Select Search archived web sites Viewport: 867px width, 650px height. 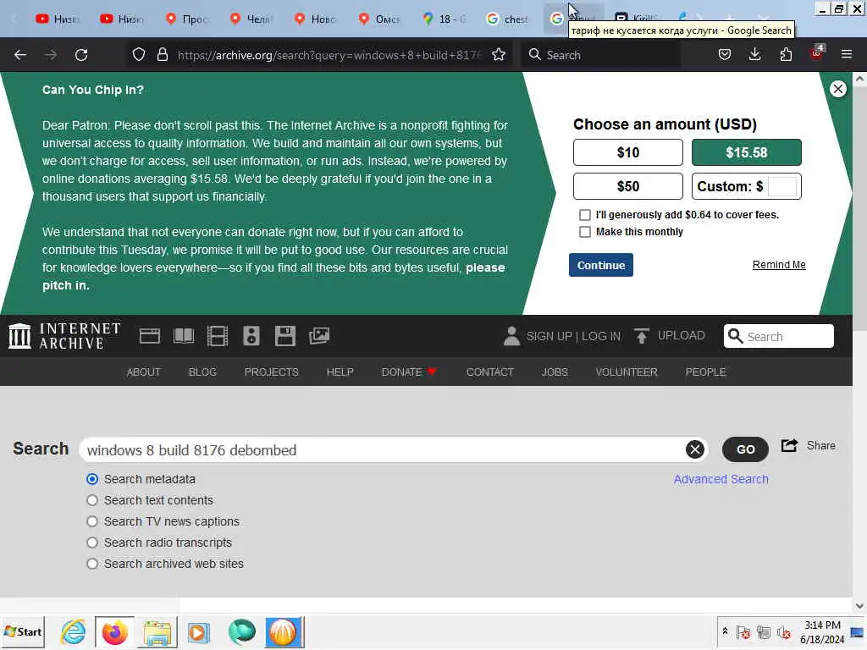pyautogui.click(x=92, y=564)
